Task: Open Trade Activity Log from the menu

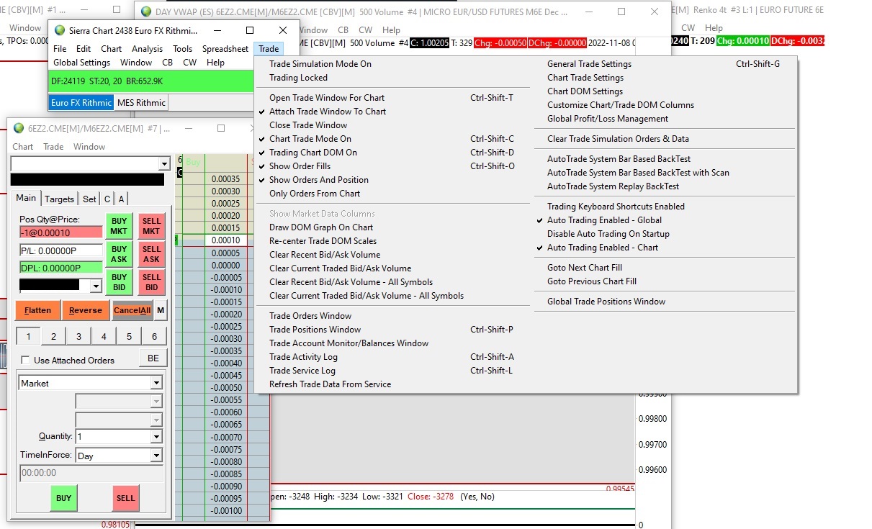Action: [303, 357]
